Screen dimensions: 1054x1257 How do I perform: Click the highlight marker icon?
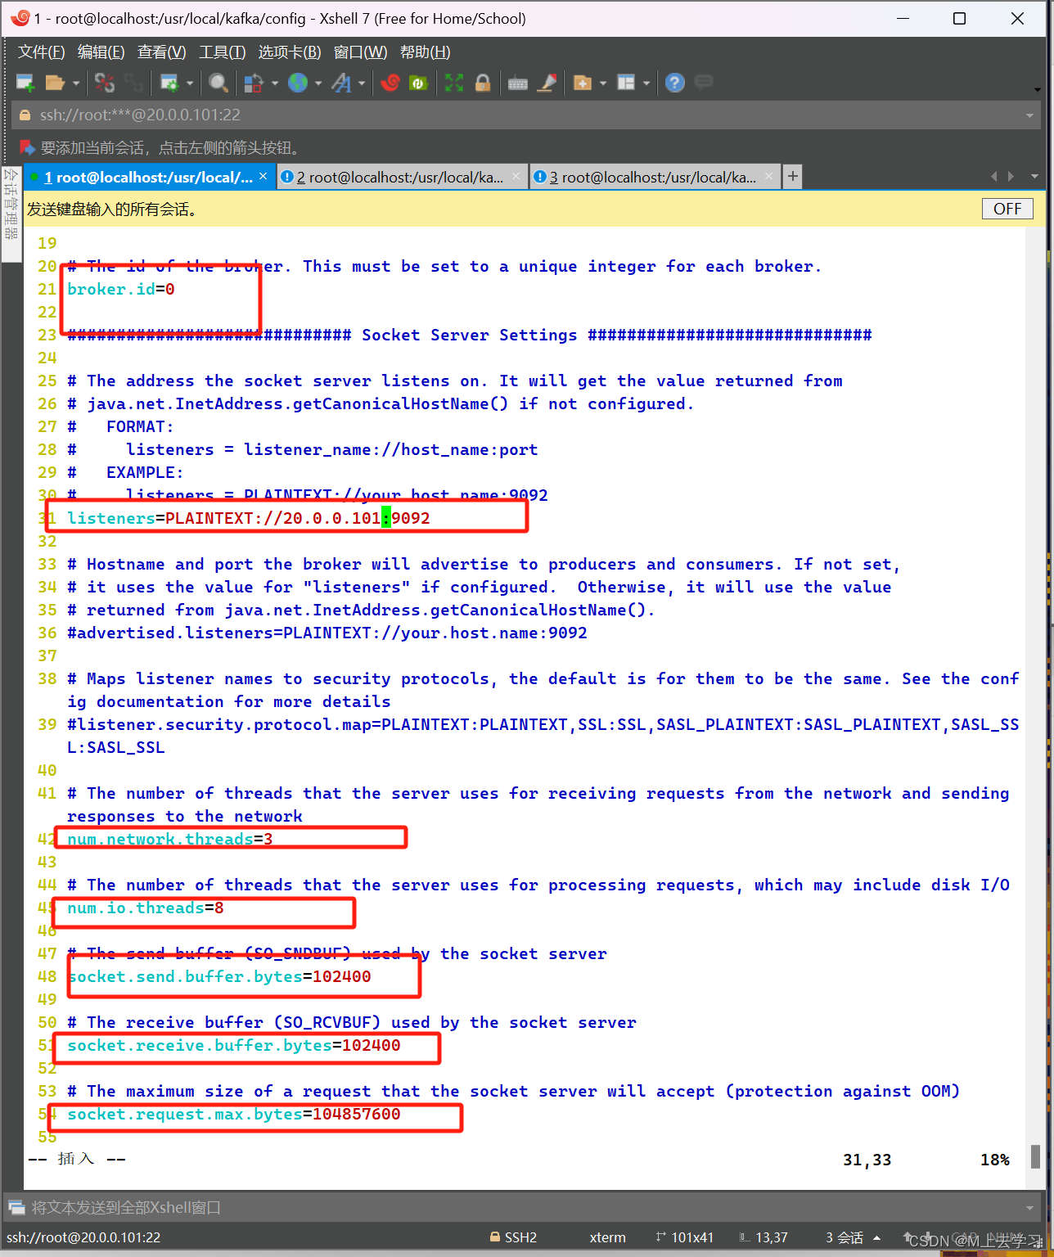(x=547, y=83)
